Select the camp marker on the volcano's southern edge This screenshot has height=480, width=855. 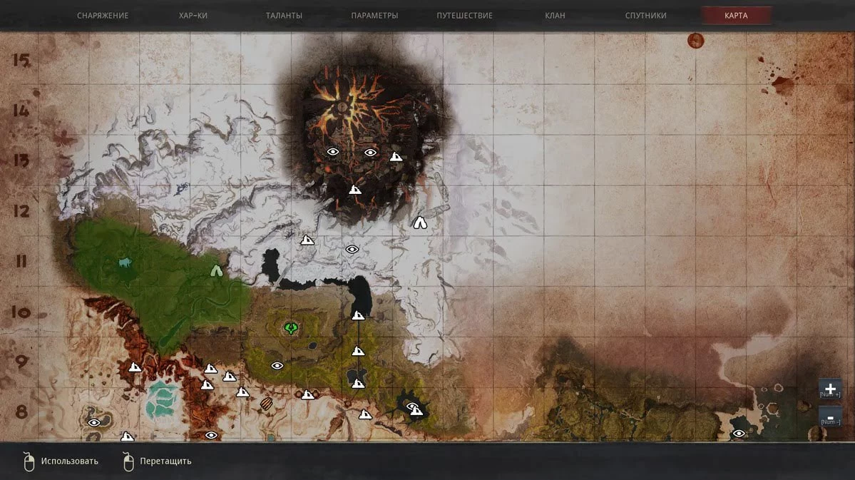(355, 189)
